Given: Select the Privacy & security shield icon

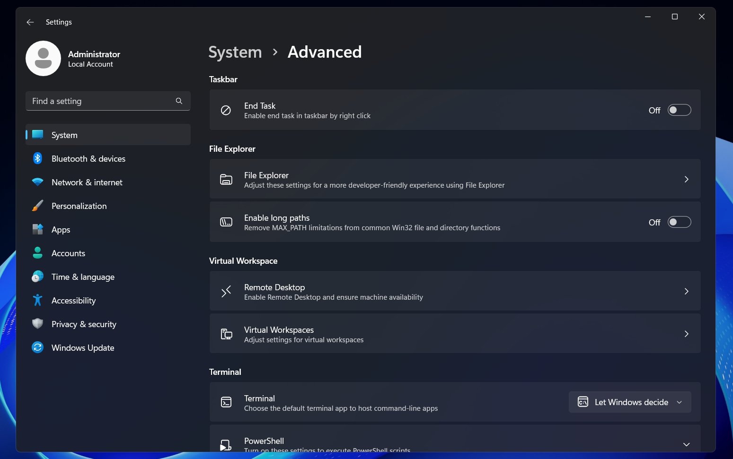Looking at the screenshot, I should click(38, 324).
